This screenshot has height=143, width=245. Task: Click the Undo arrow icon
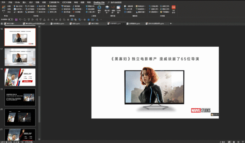coord(20,19)
